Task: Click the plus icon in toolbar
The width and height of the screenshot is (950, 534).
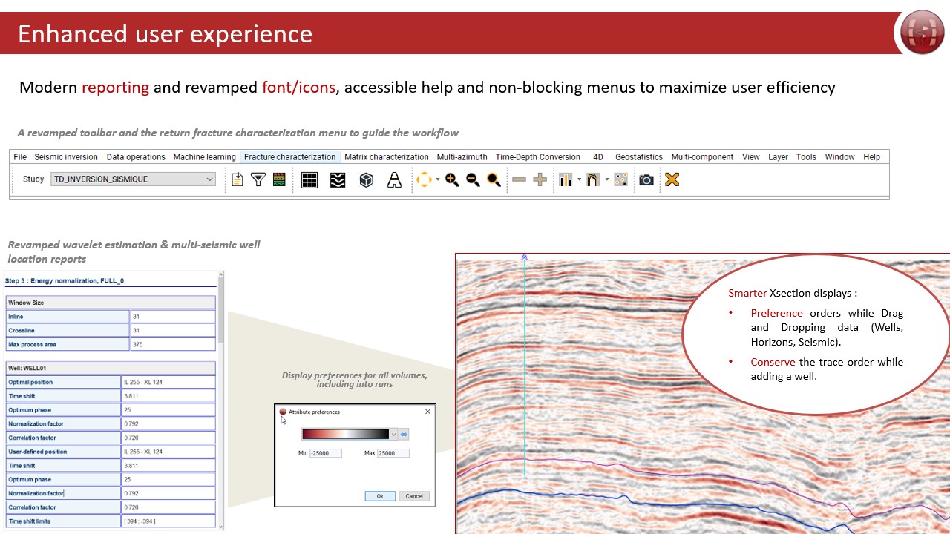Action: pyautogui.click(x=540, y=180)
